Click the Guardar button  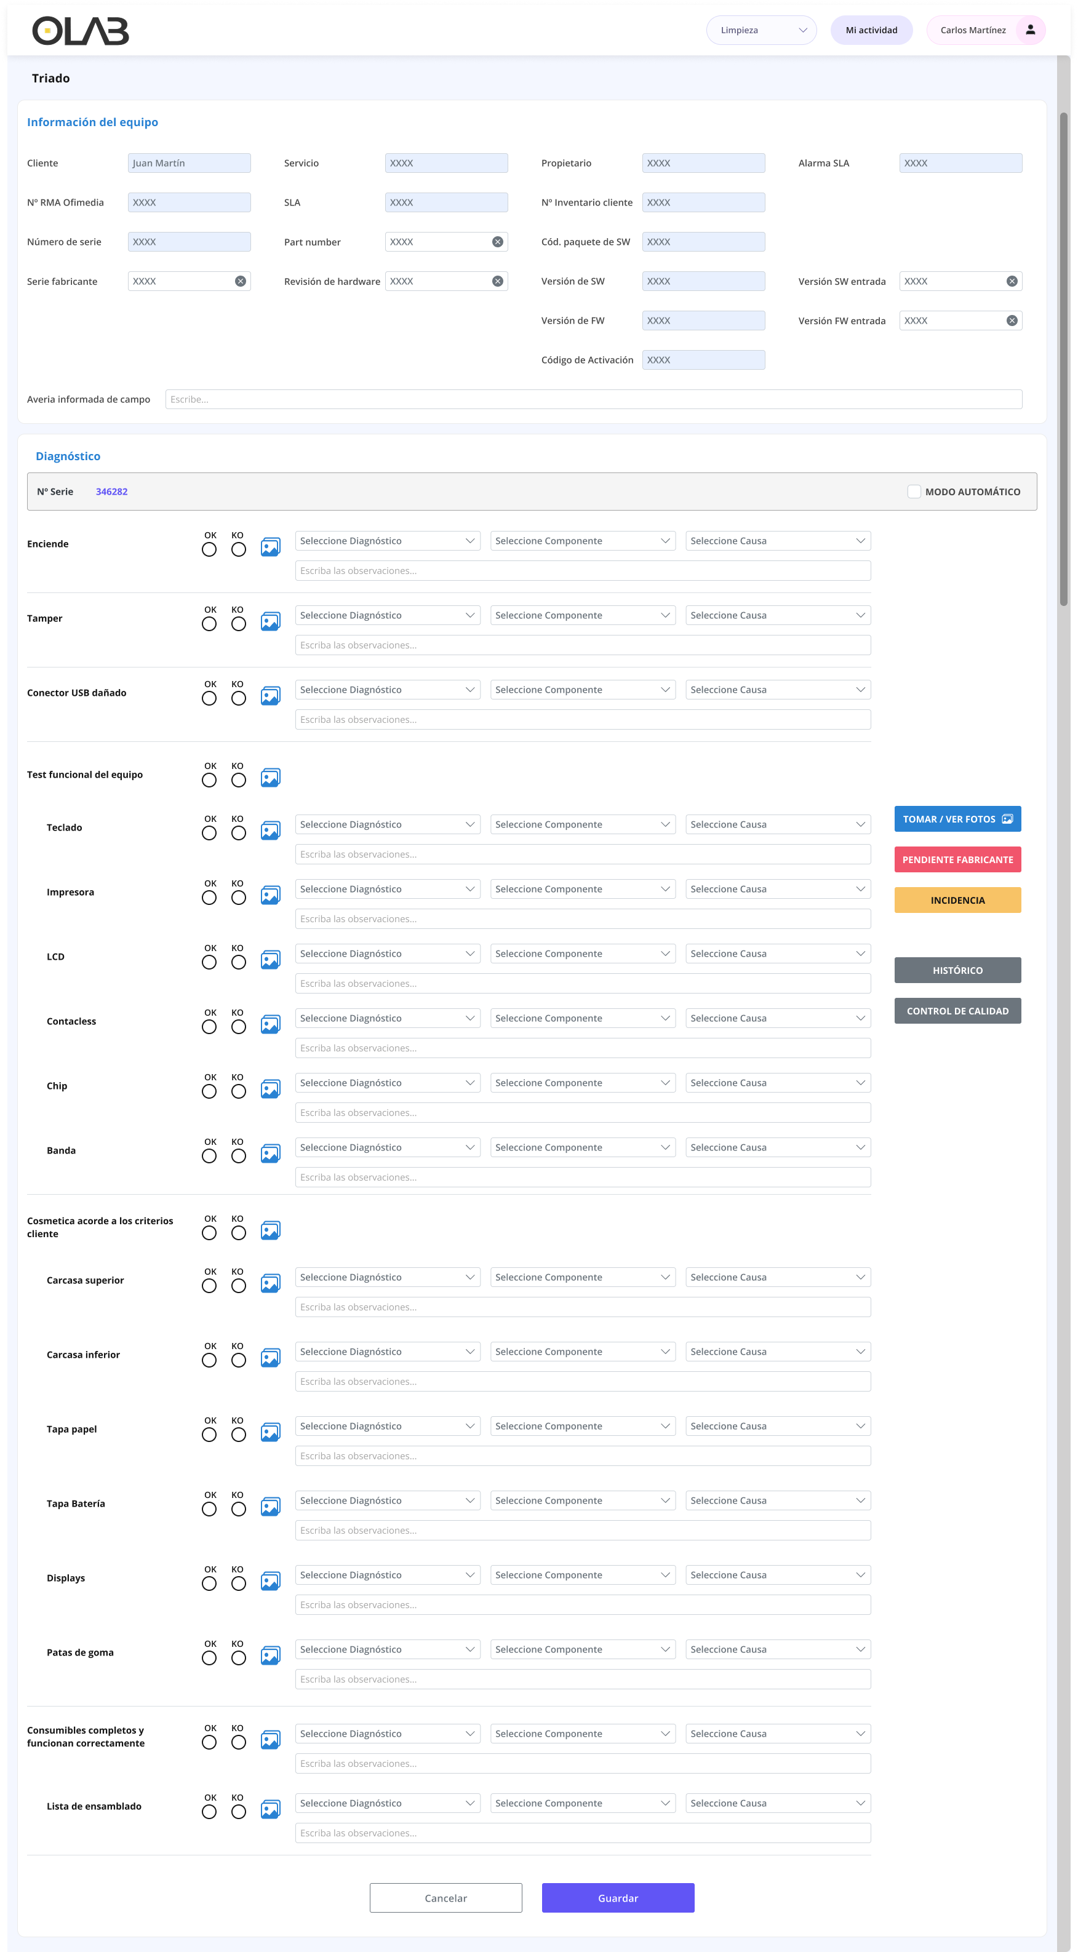(x=618, y=1897)
